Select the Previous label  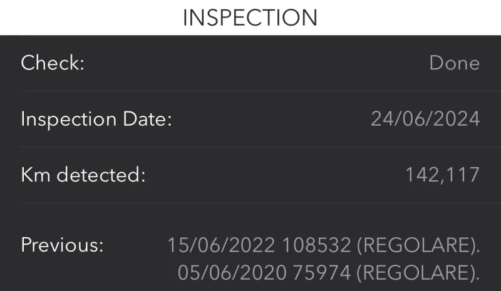click(62, 245)
